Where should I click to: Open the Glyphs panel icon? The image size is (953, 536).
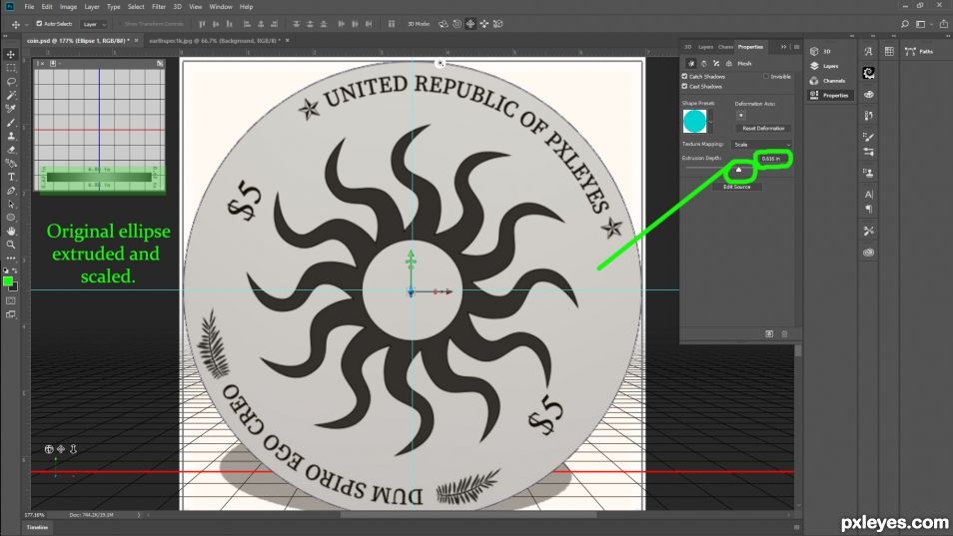tap(868, 52)
